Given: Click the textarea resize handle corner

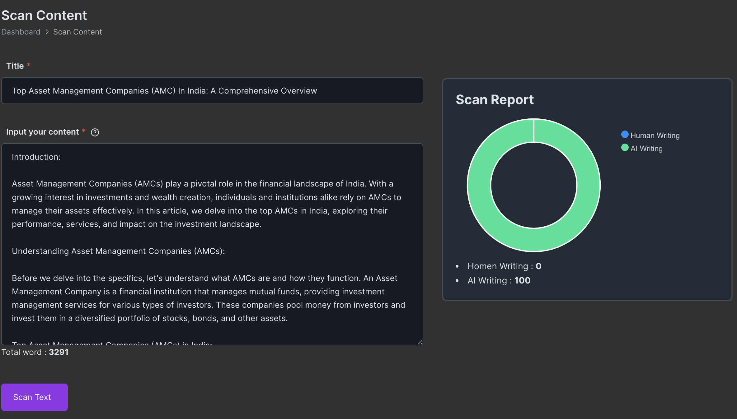Looking at the screenshot, I should (420, 342).
